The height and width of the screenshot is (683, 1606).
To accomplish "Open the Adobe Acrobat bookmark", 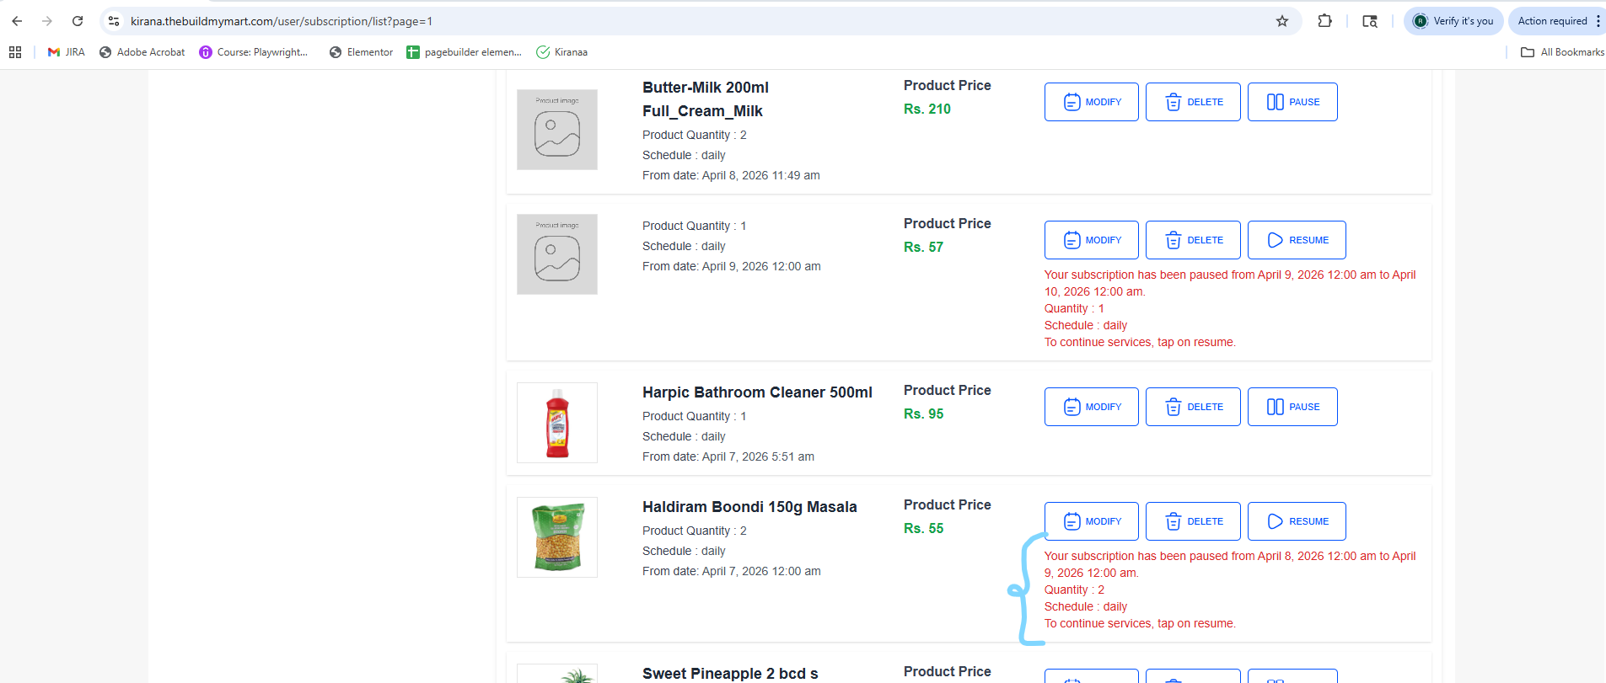I will click(142, 52).
